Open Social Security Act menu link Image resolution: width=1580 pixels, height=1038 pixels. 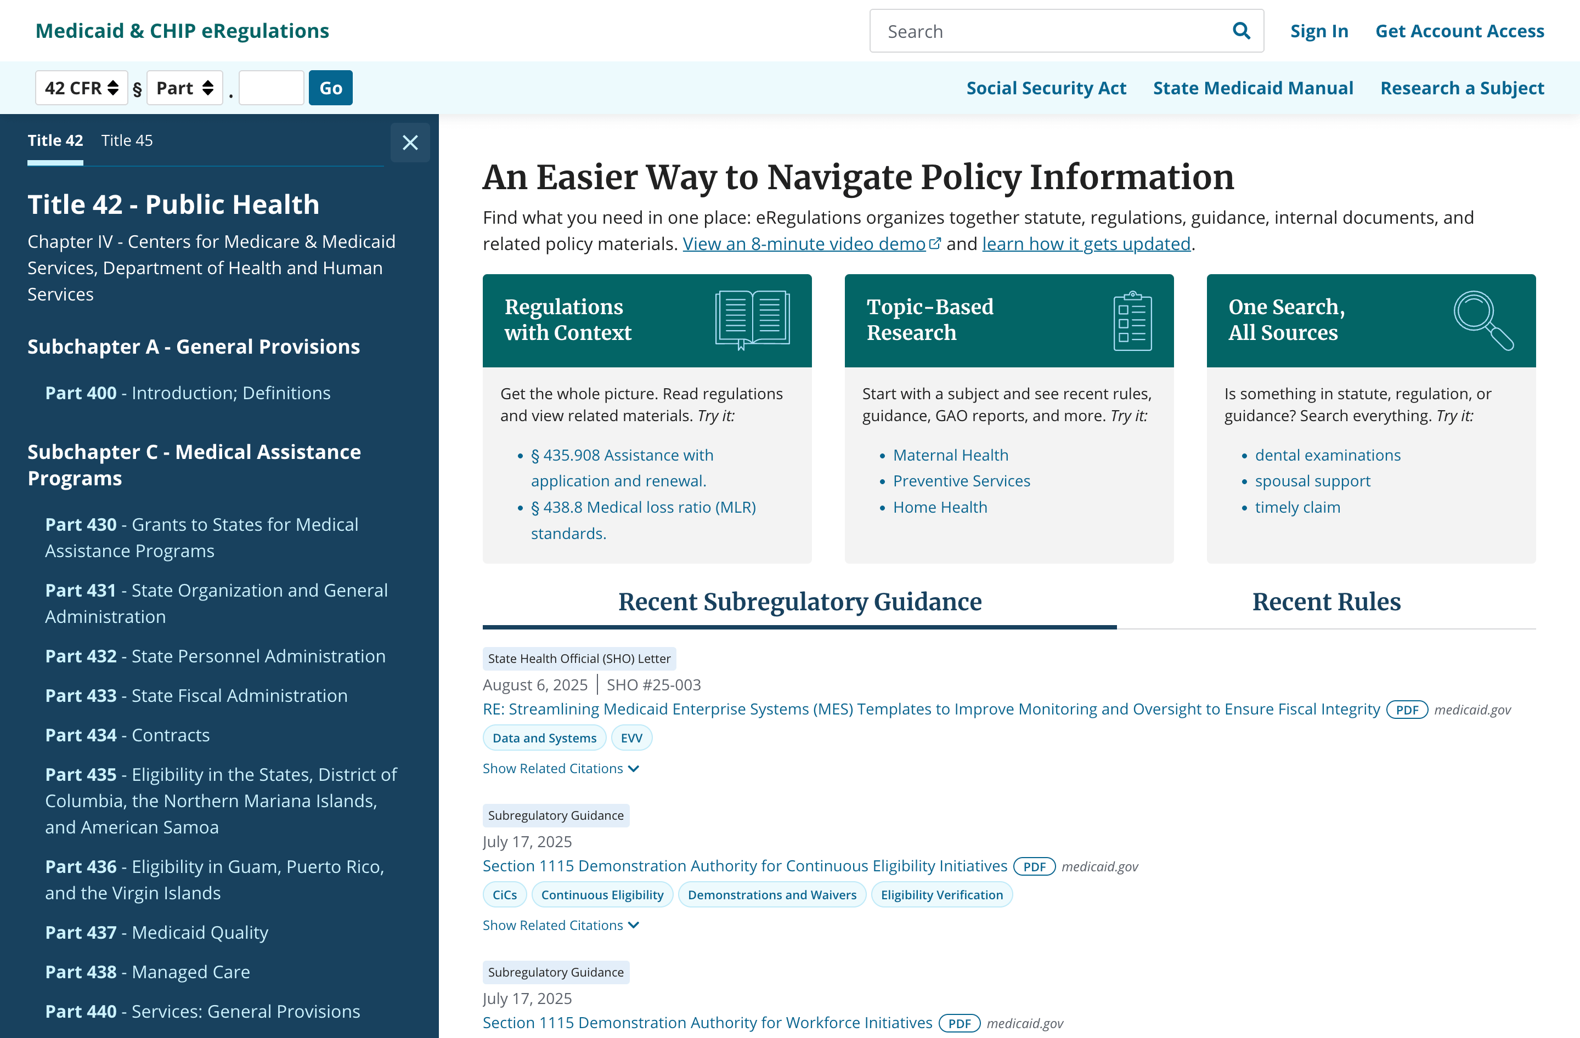tap(1046, 88)
